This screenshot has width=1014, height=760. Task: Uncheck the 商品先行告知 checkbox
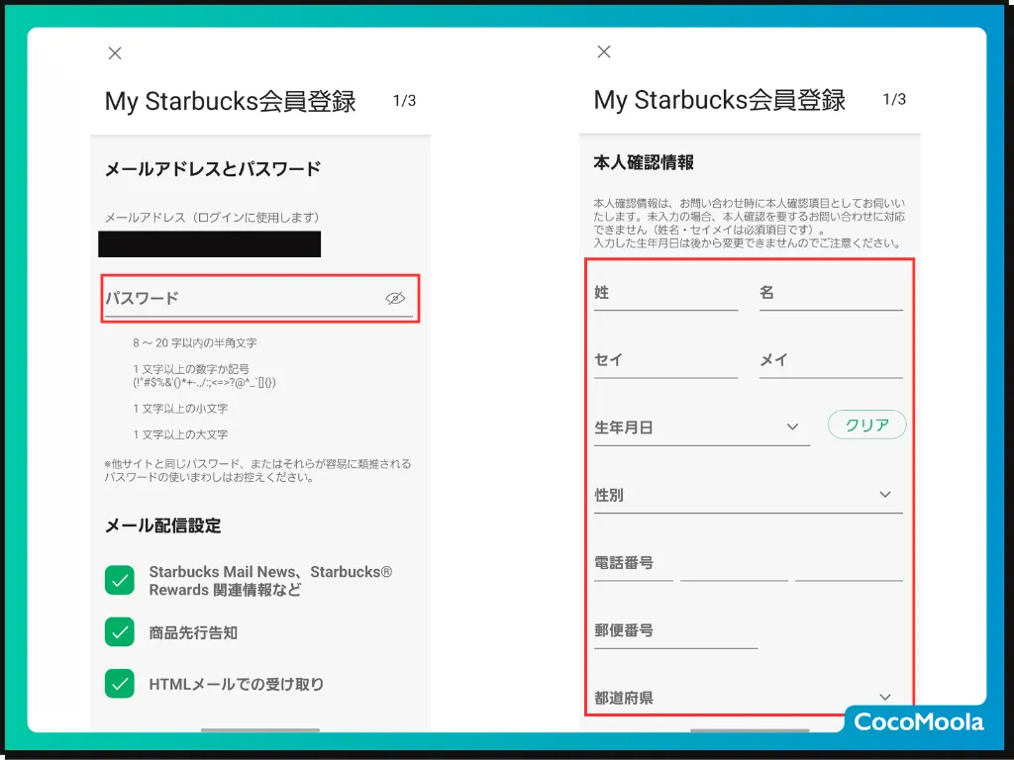pos(120,632)
